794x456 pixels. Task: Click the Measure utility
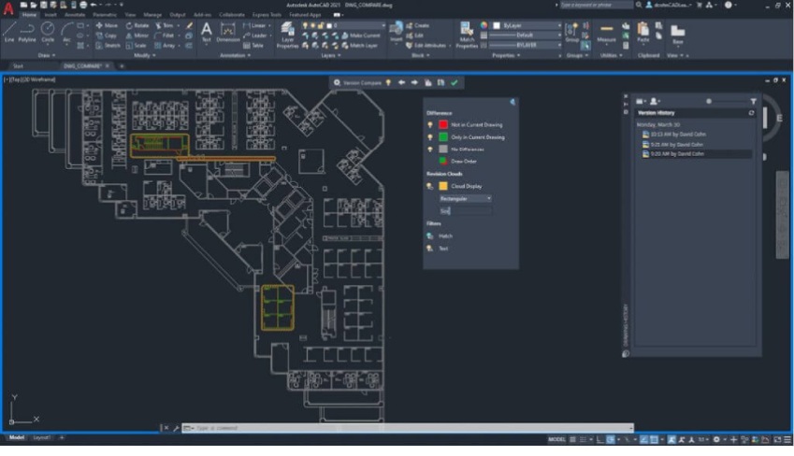tap(606, 33)
